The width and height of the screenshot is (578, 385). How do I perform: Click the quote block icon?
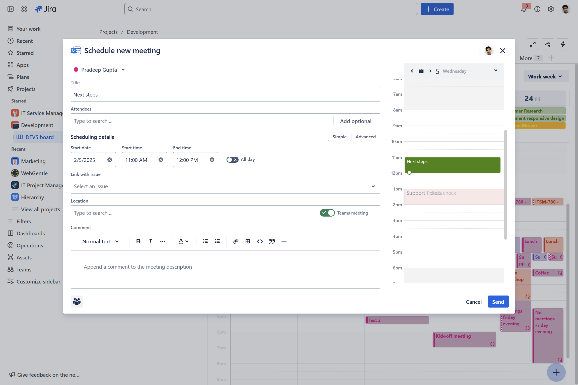tap(272, 241)
